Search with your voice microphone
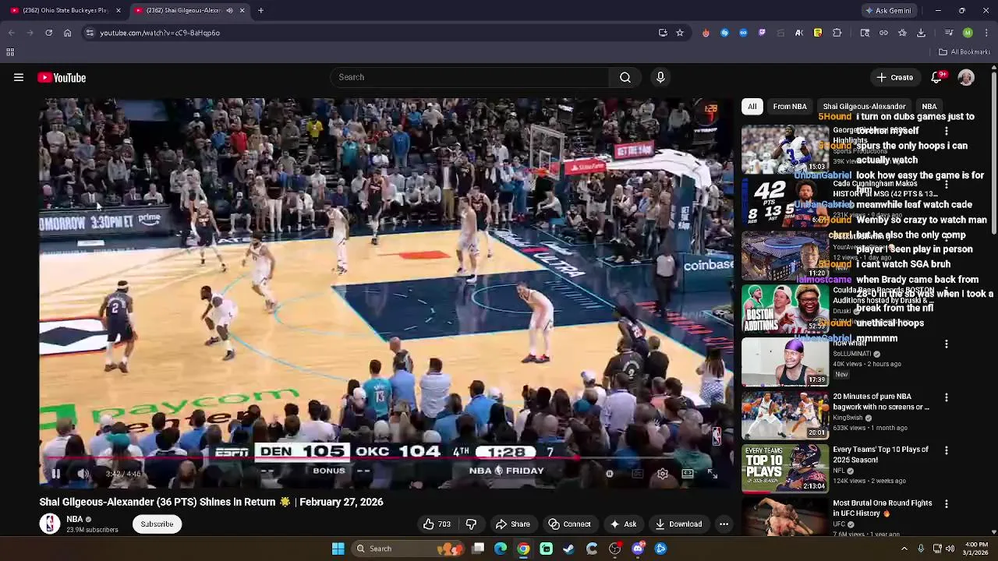The width and height of the screenshot is (998, 561). [660, 77]
